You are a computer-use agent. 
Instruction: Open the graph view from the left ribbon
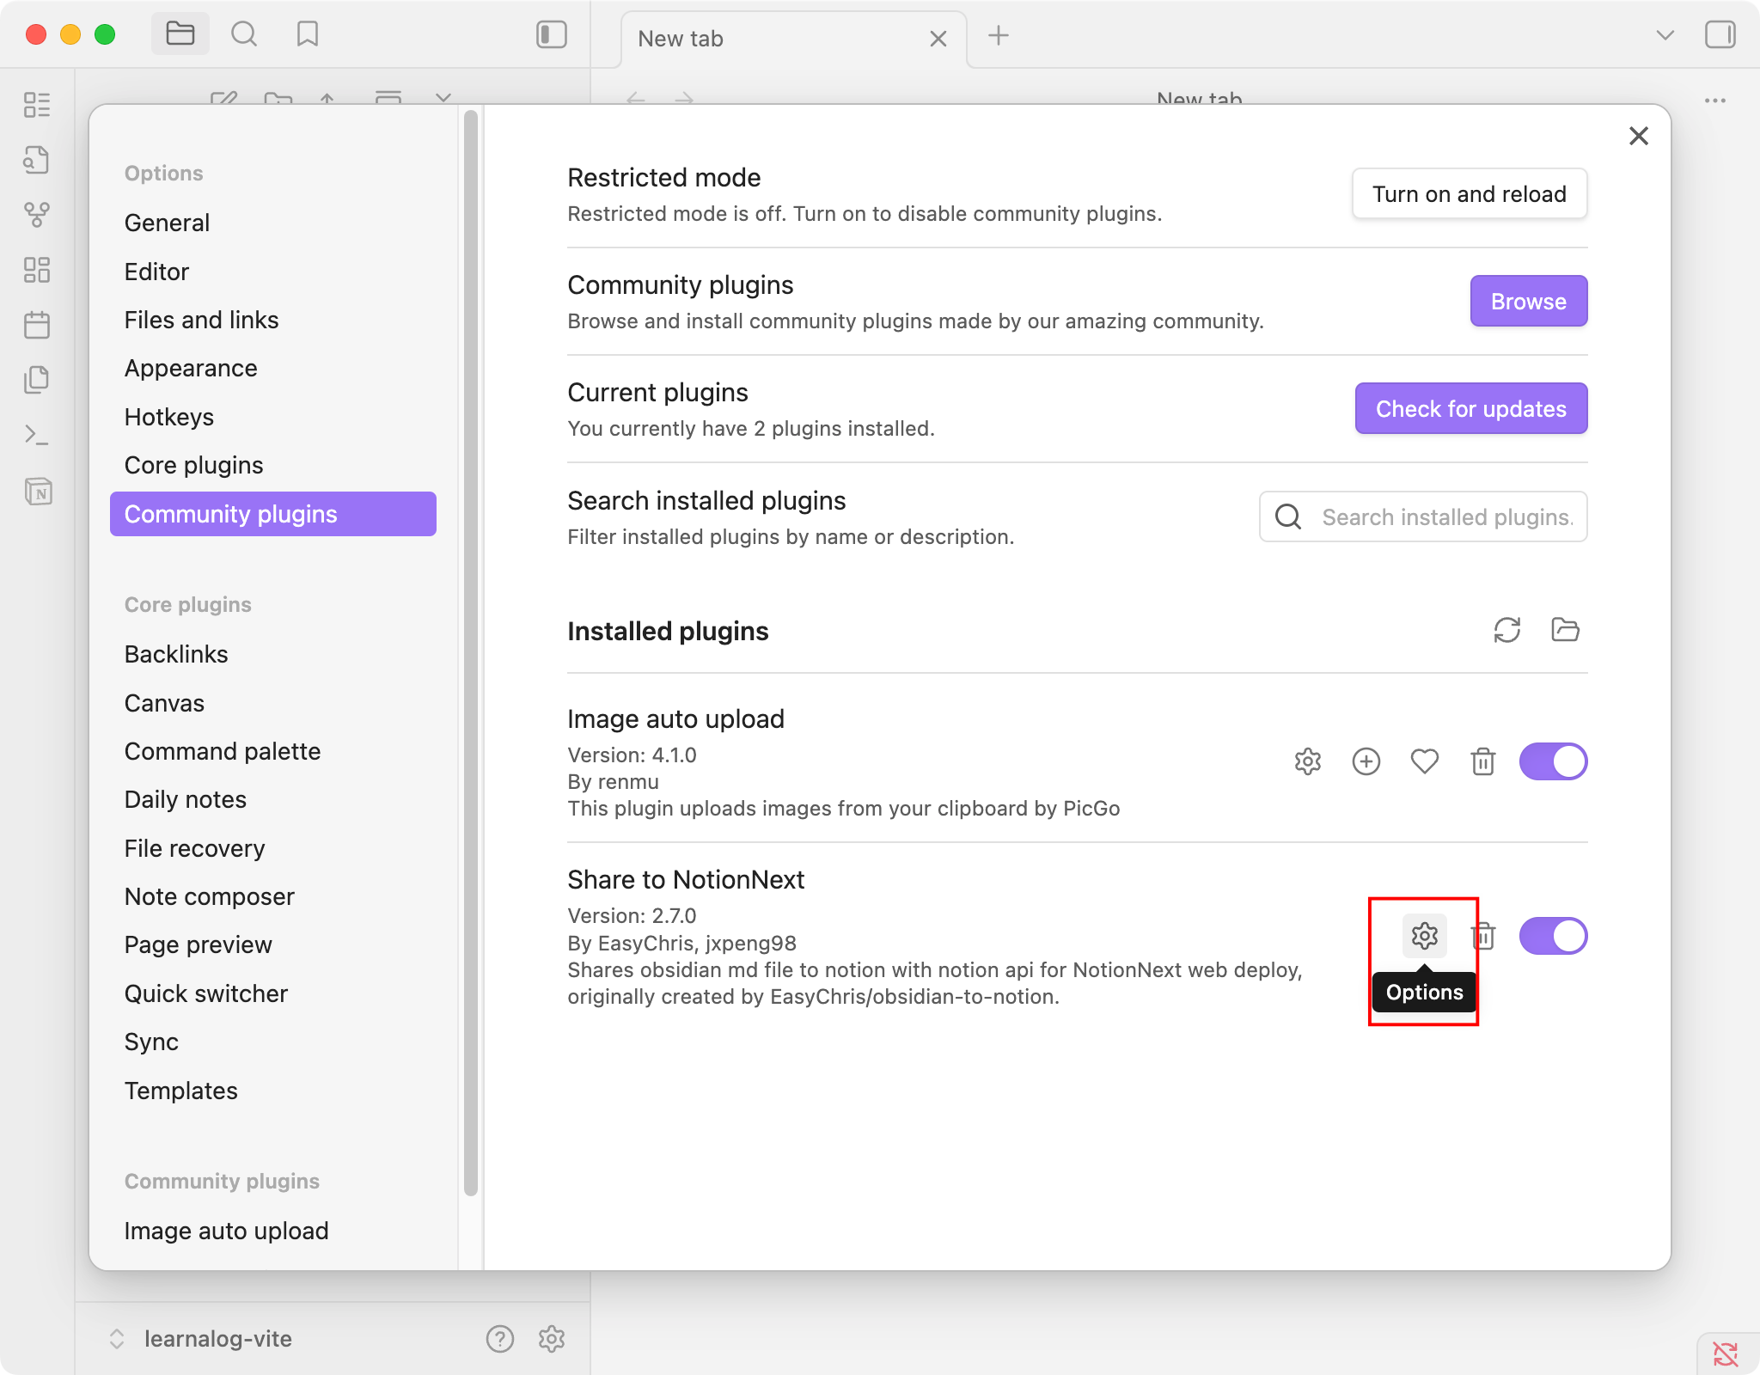(38, 215)
